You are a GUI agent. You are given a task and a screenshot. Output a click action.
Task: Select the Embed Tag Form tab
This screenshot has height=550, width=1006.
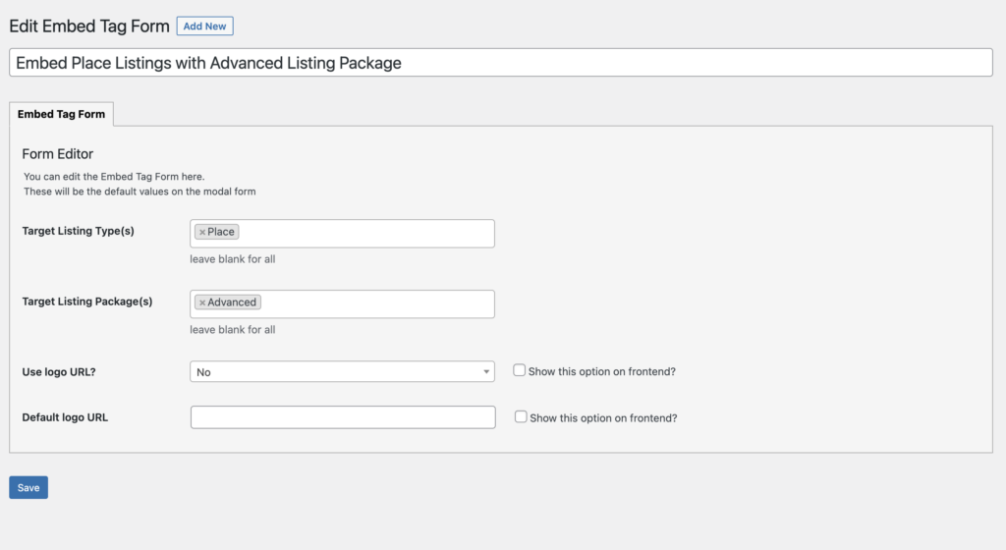tap(61, 114)
